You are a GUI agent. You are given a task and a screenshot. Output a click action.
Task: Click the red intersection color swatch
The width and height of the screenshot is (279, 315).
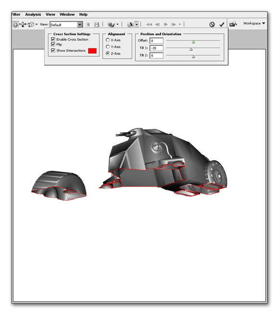pos(92,50)
